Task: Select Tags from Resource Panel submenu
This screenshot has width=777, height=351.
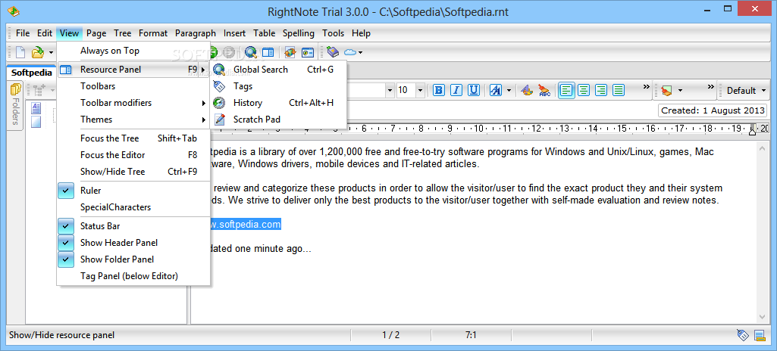Action: click(x=278, y=86)
